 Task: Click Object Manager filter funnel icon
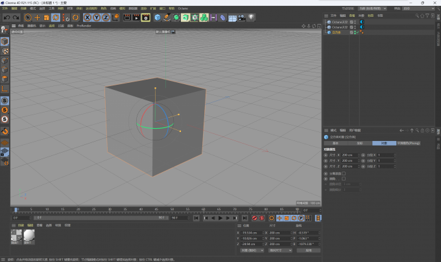(x=427, y=16)
